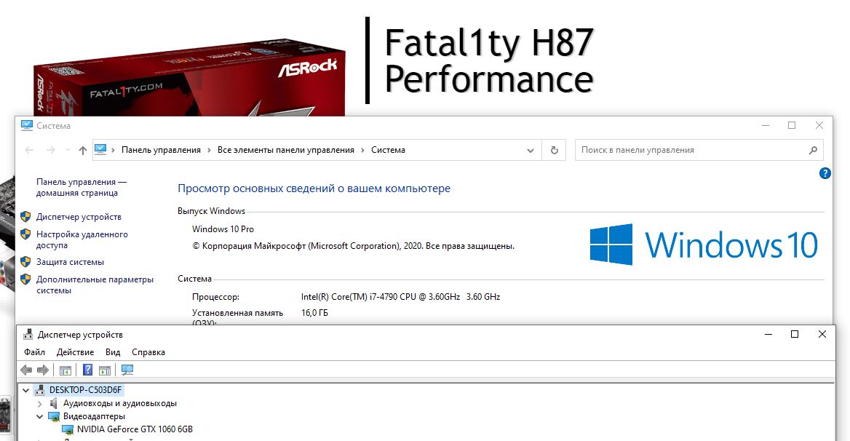This screenshot has width=850, height=441.
Task: Open address bar history dropdown
Action: (531, 151)
